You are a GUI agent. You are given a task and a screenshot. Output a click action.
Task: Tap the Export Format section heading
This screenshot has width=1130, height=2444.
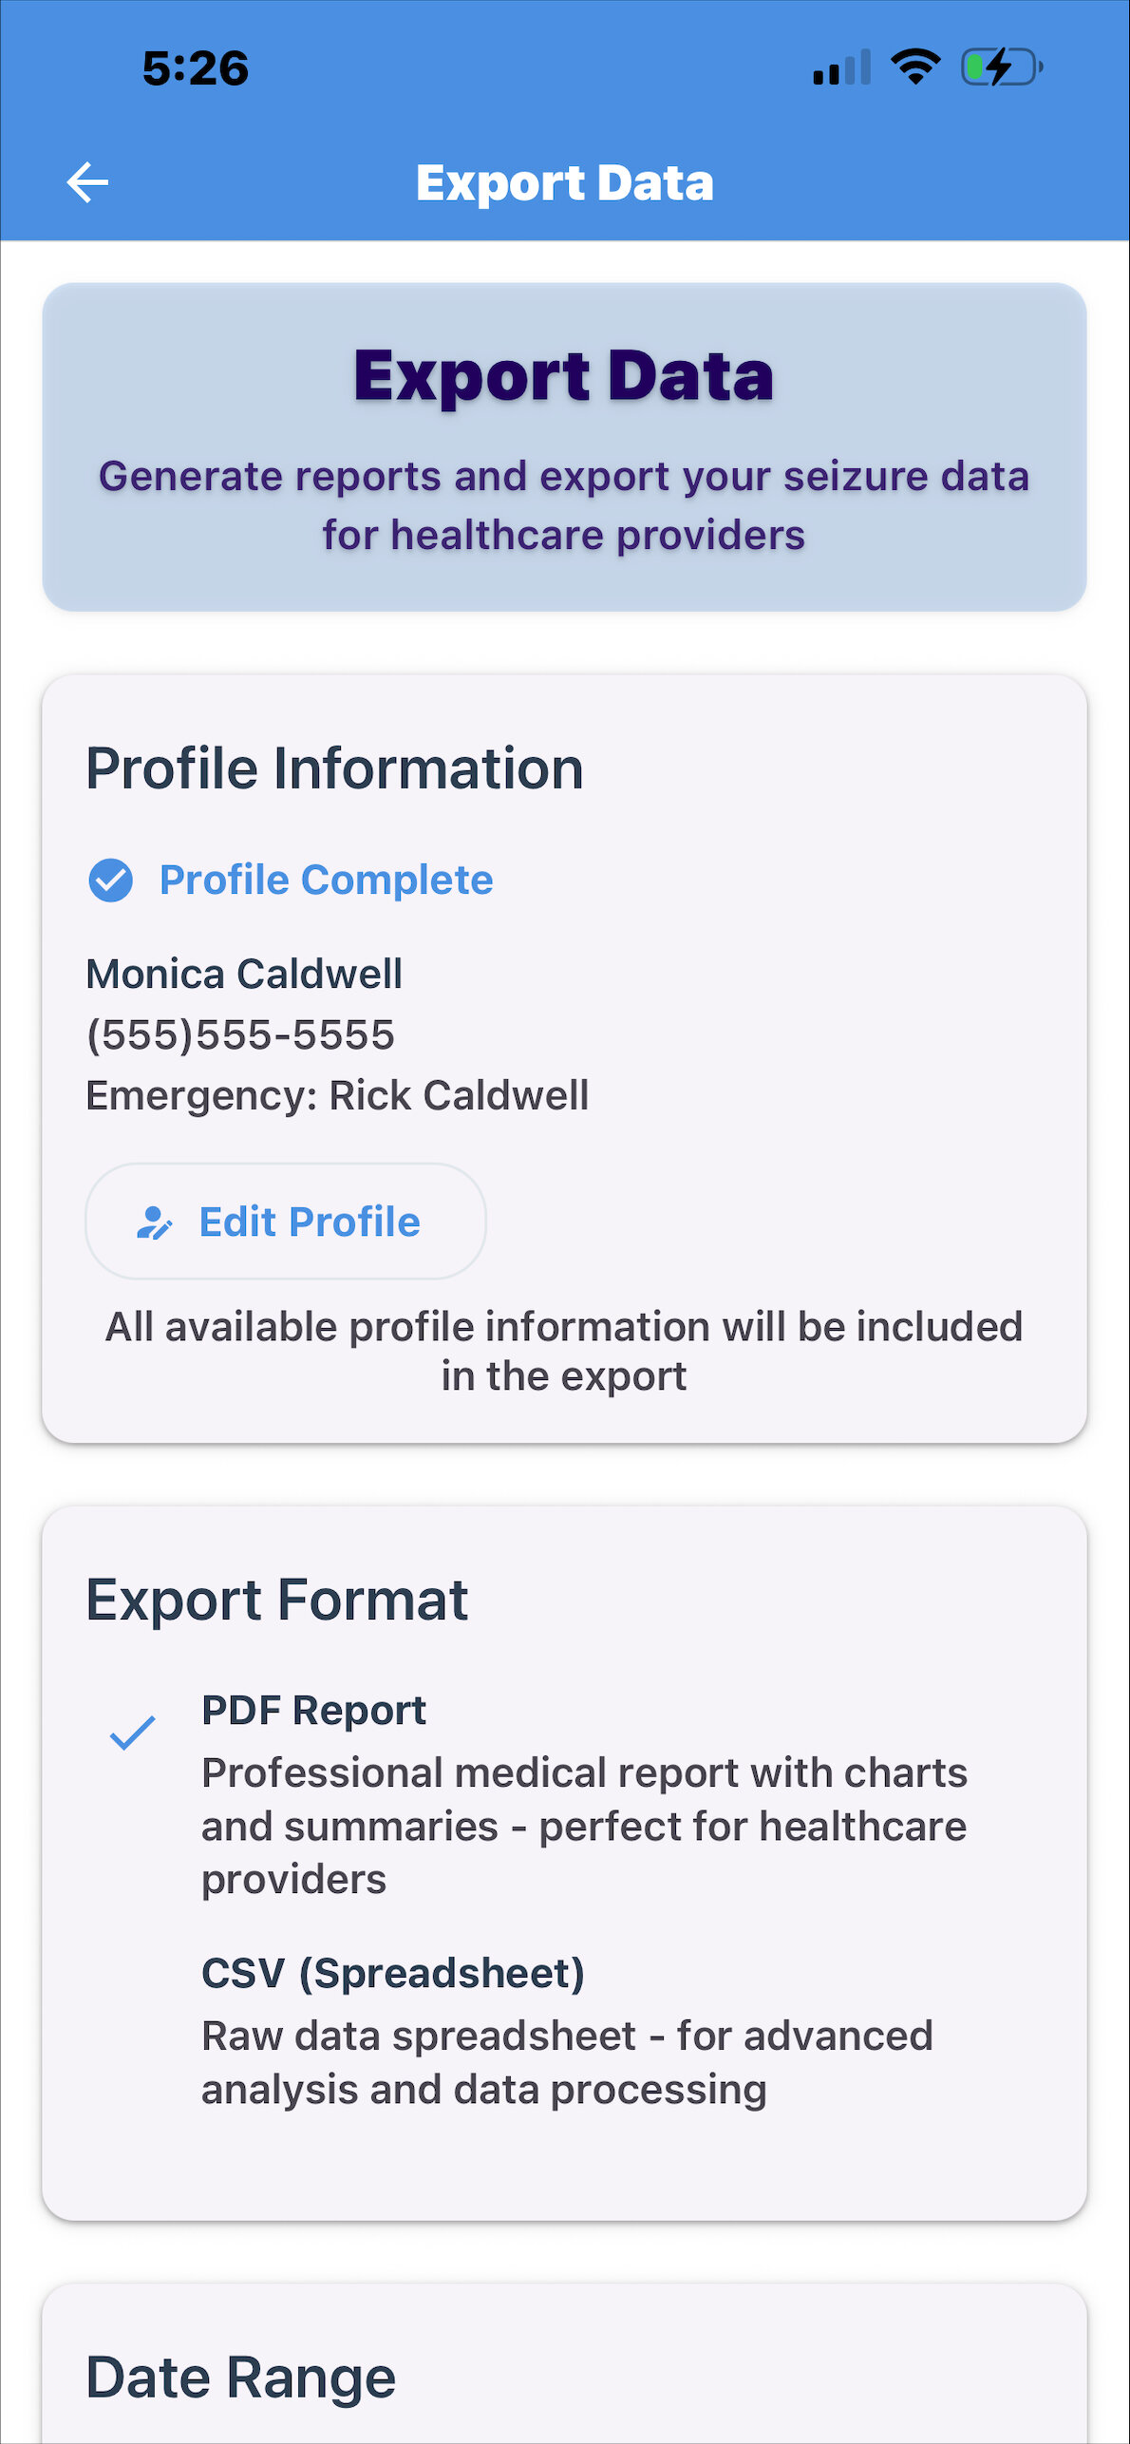(x=276, y=1600)
